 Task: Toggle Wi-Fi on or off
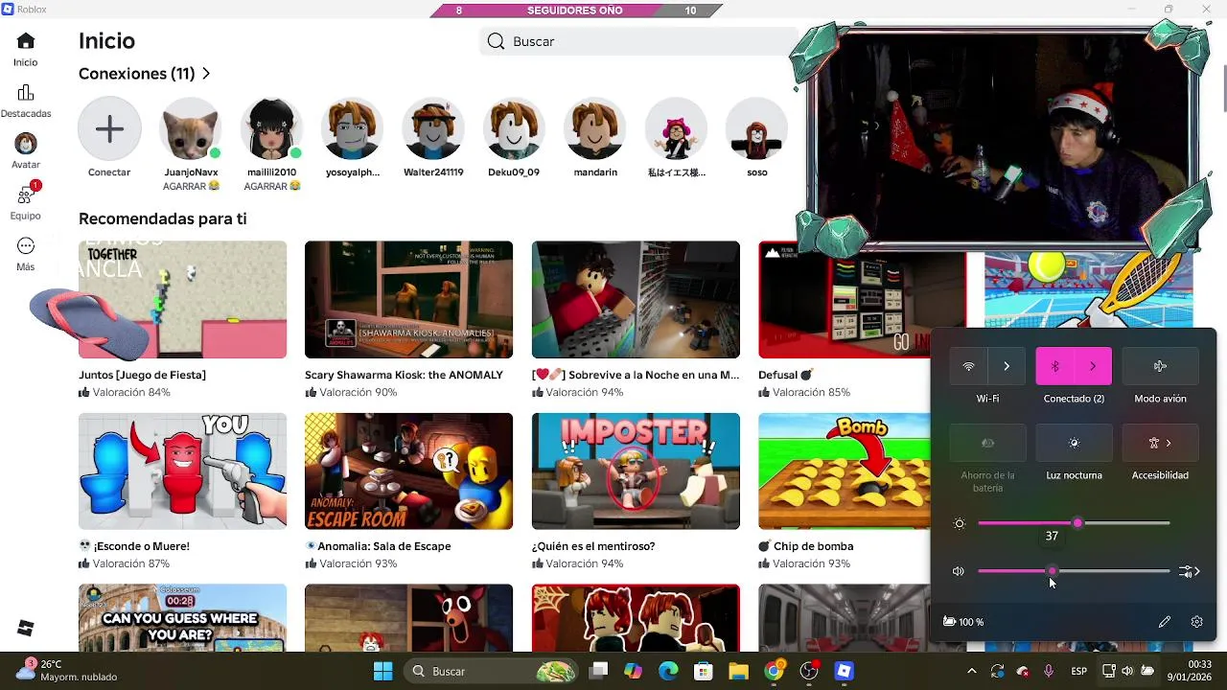[968, 366]
